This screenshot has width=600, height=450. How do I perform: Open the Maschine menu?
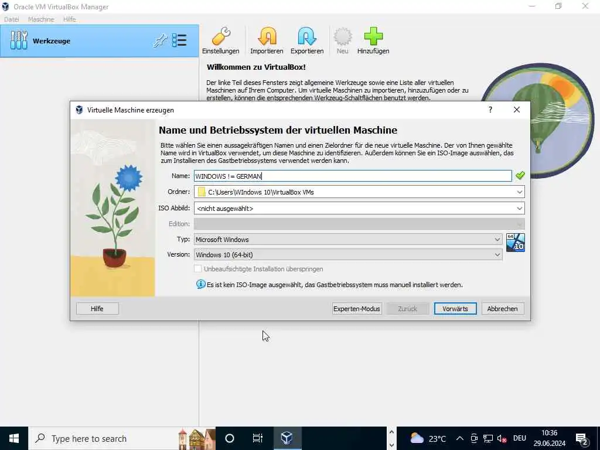point(41,19)
